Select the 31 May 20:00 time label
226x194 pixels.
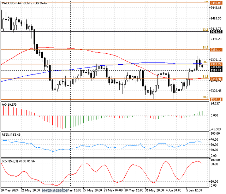pyautogui.click(x=155, y=190)
